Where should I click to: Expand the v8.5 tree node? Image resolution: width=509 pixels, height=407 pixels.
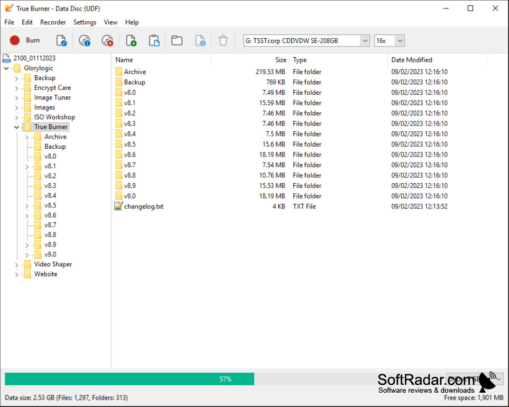(x=27, y=206)
